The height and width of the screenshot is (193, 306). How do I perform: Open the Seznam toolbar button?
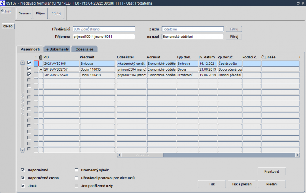pos(24,13)
